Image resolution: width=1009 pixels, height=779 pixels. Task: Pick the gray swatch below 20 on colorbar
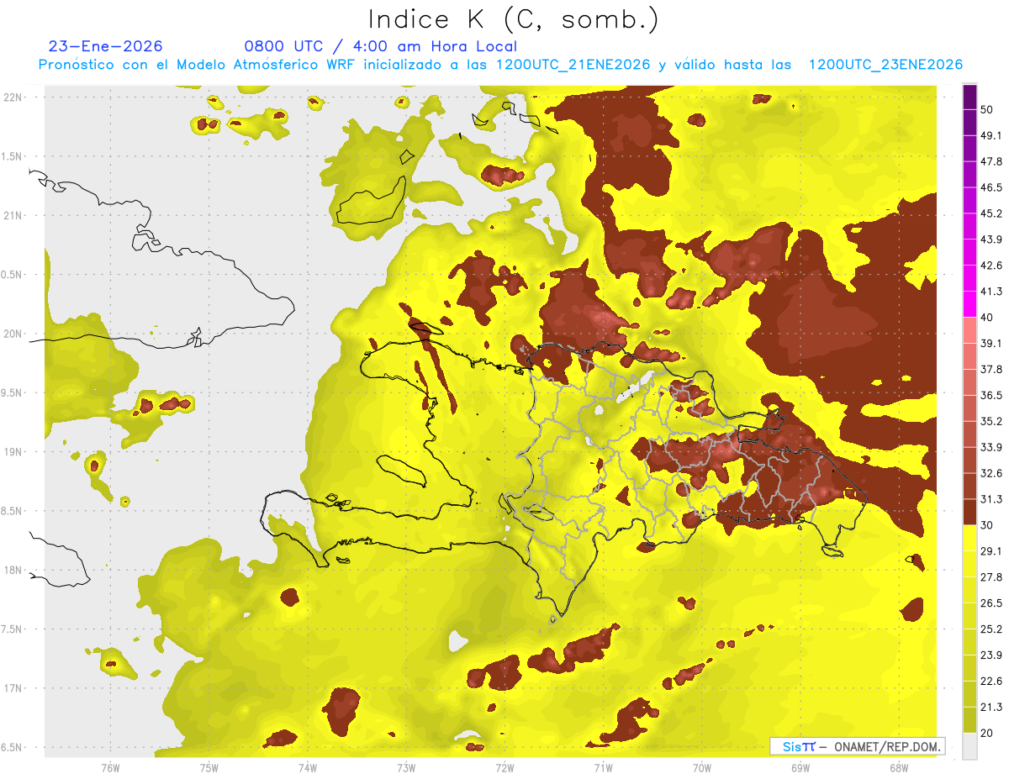tap(969, 745)
